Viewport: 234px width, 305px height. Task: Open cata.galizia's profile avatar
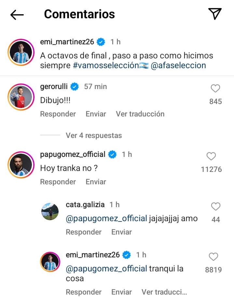[50, 211]
